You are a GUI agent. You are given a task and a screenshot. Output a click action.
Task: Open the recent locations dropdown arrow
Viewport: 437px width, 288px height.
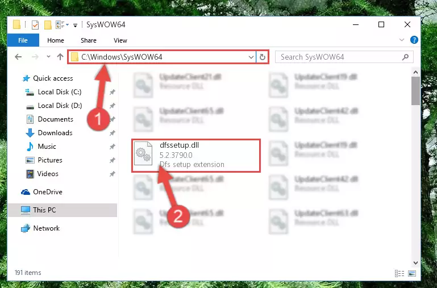[x=48, y=57]
